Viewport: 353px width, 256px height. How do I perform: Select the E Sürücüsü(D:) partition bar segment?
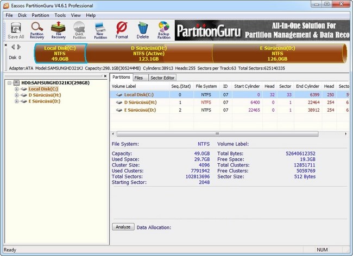[277, 53]
